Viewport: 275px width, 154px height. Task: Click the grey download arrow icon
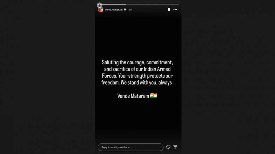point(100,5)
